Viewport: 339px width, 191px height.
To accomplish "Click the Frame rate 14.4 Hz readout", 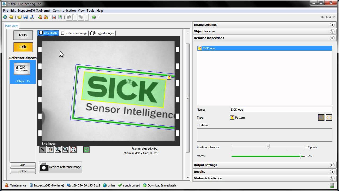I will pos(145,149).
